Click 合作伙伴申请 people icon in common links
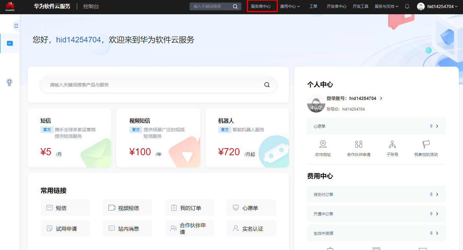This screenshot has width=463, height=250. (x=174, y=228)
